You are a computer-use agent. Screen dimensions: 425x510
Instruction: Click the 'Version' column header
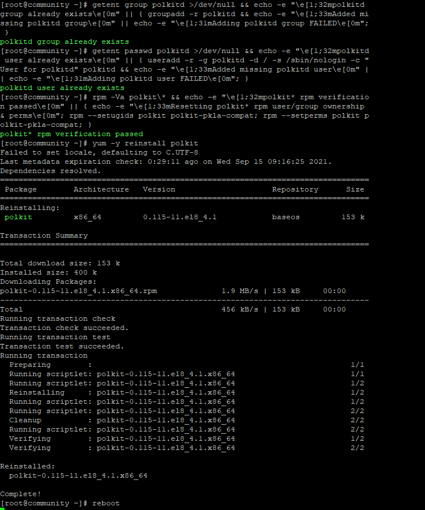click(x=159, y=189)
